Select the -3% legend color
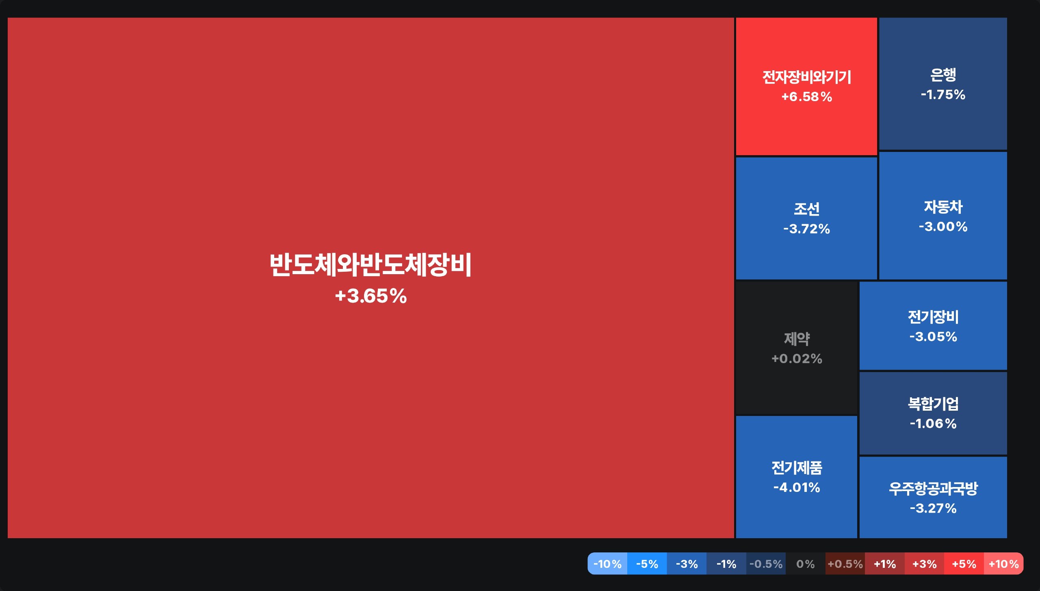Viewport: 1040px width, 591px height. (x=687, y=563)
